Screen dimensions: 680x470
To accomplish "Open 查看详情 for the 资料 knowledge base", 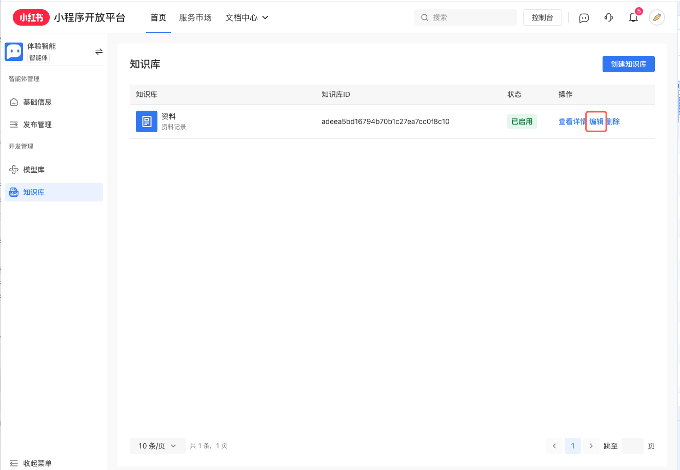I will pyautogui.click(x=571, y=121).
